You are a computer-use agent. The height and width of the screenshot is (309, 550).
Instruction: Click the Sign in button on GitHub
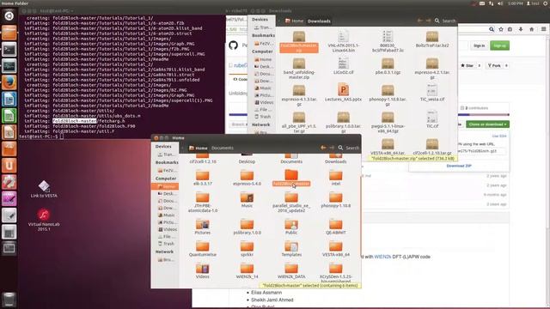point(480,45)
